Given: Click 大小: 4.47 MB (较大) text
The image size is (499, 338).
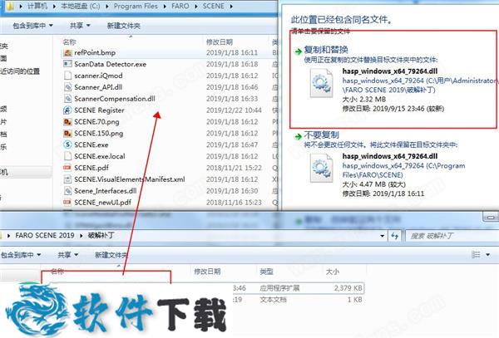Looking at the screenshot, I should point(374,184).
